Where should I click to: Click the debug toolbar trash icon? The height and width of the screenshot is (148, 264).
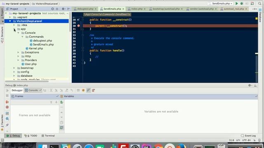[x=94, y=90]
